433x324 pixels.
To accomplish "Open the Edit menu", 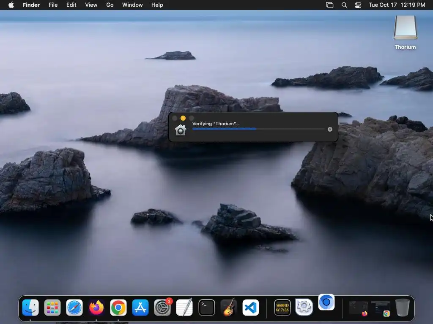I will coord(71,5).
